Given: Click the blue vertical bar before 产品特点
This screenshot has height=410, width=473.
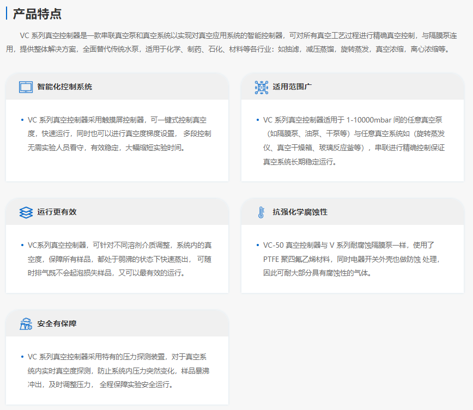Looking at the screenshot, I should 7,14.
